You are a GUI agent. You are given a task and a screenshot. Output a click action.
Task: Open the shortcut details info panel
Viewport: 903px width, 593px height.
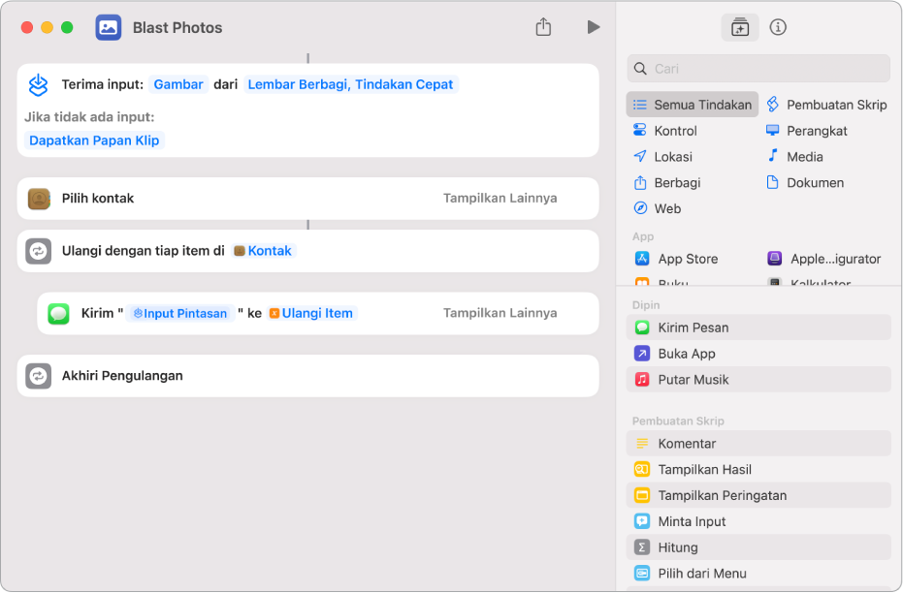pyautogui.click(x=778, y=27)
